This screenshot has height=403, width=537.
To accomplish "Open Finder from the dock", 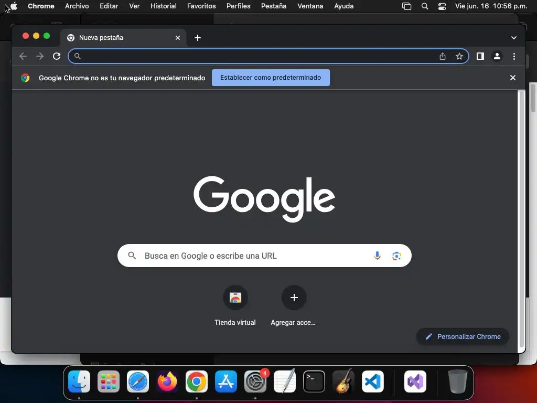I will pyautogui.click(x=79, y=381).
